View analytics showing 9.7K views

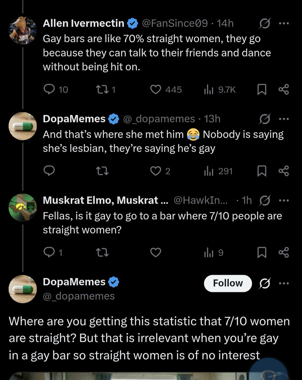pyautogui.click(x=220, y=90)
